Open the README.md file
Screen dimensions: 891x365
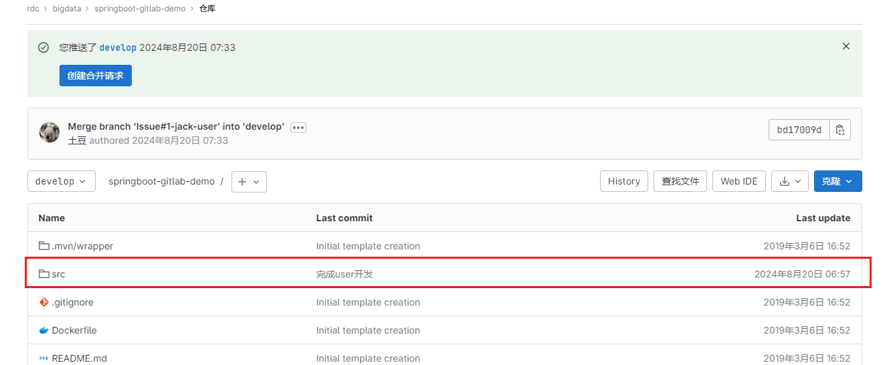pyautogui.click(x=79, y=358)
